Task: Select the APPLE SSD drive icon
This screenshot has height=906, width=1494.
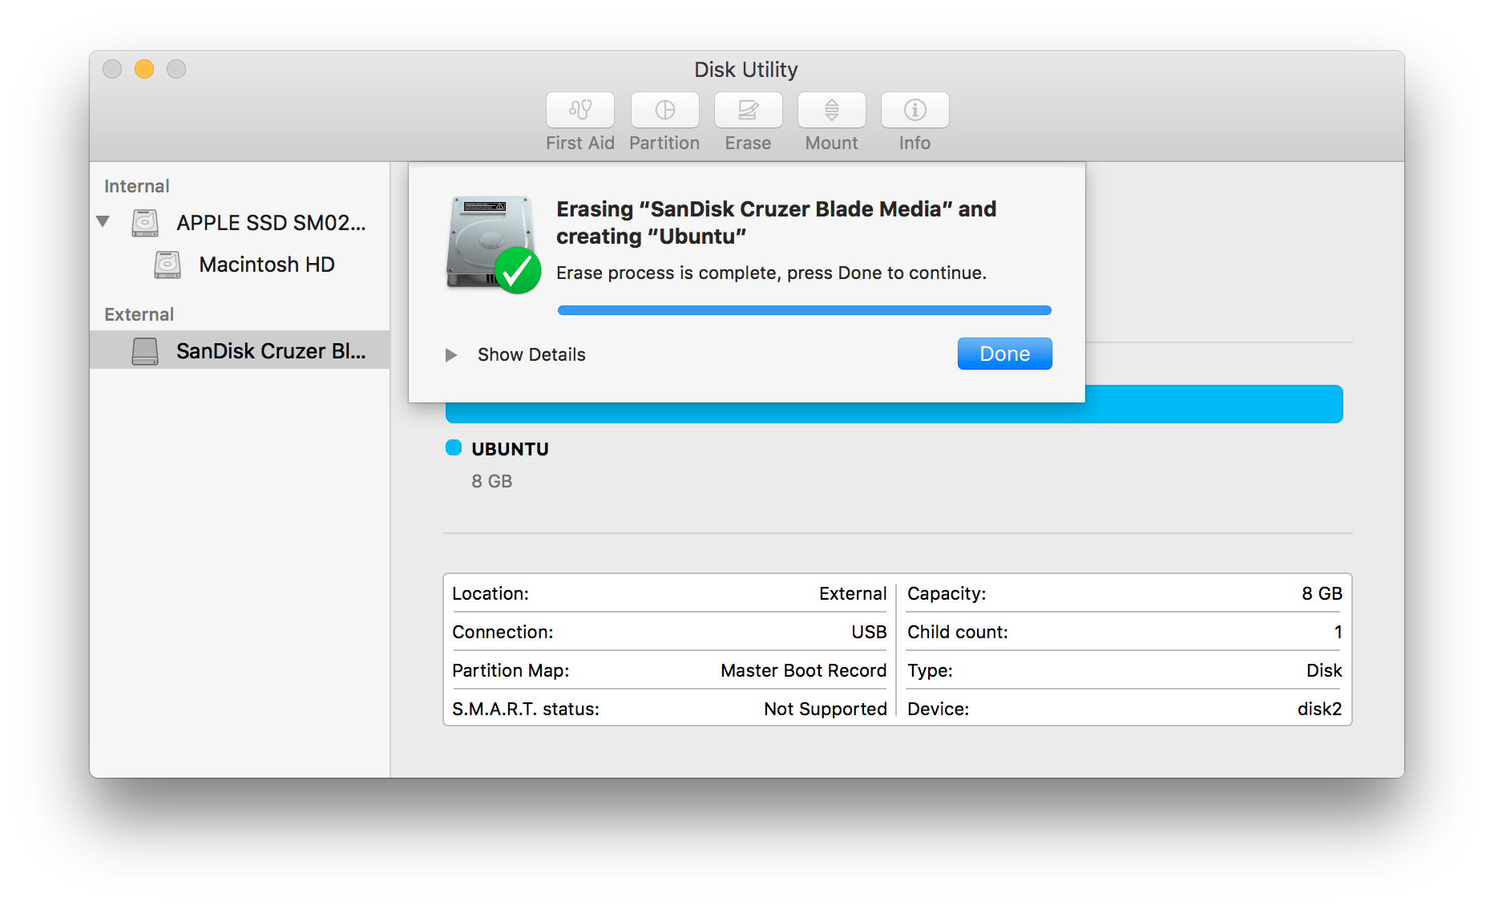Action: [x=145, y=223]
